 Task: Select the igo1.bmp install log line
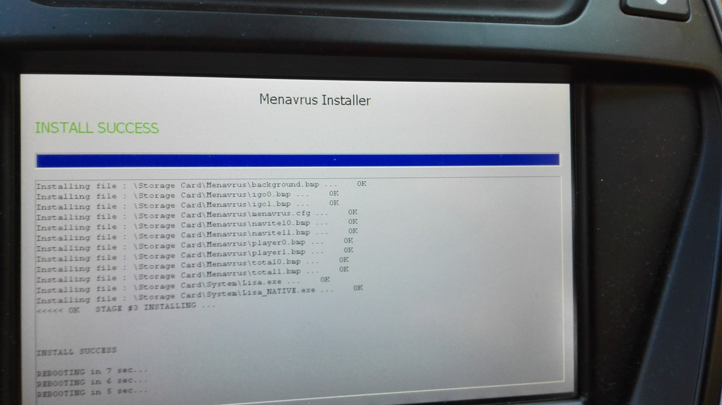click(x=187, y=205)
